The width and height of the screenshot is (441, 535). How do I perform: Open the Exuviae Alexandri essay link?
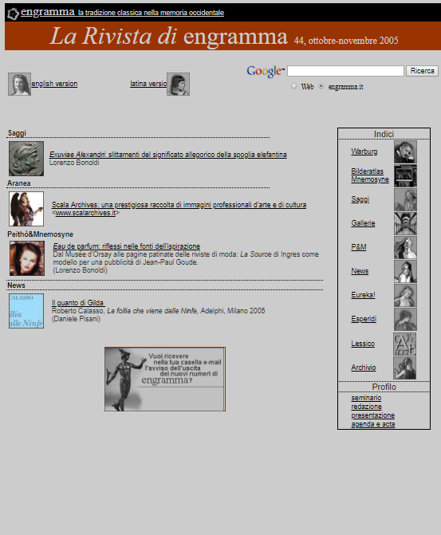[168, 155]
